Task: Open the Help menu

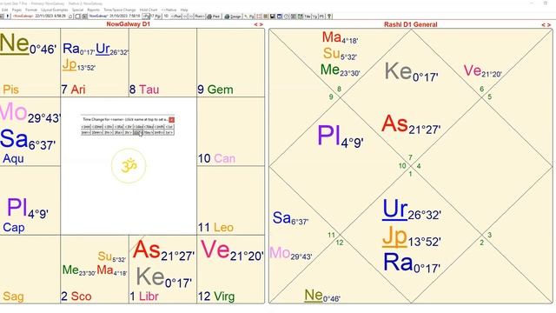Action: coord(184,10)
